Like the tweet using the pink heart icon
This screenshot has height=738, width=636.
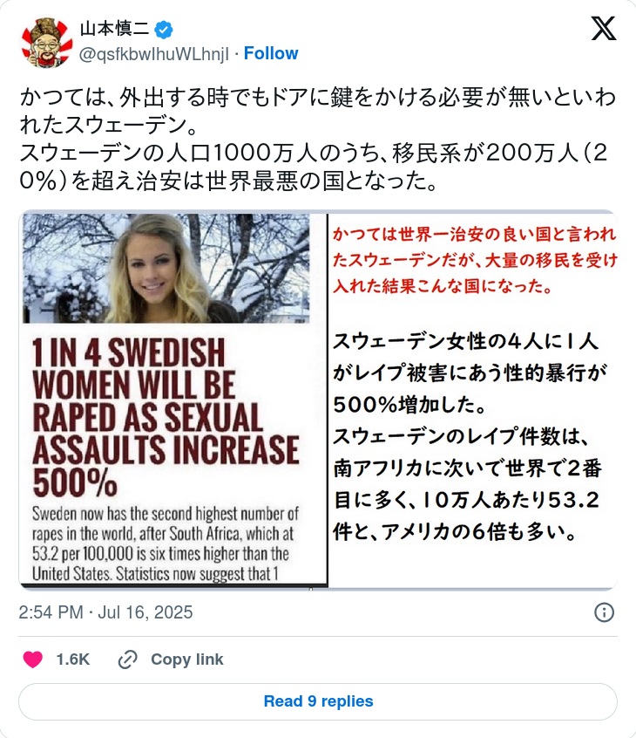point(33,659)
